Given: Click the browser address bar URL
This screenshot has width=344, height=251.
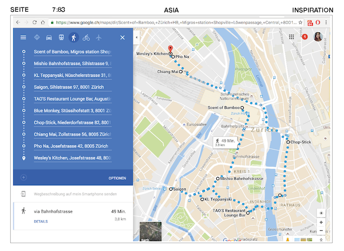Looking at the screenshot, I should point(176,23).
